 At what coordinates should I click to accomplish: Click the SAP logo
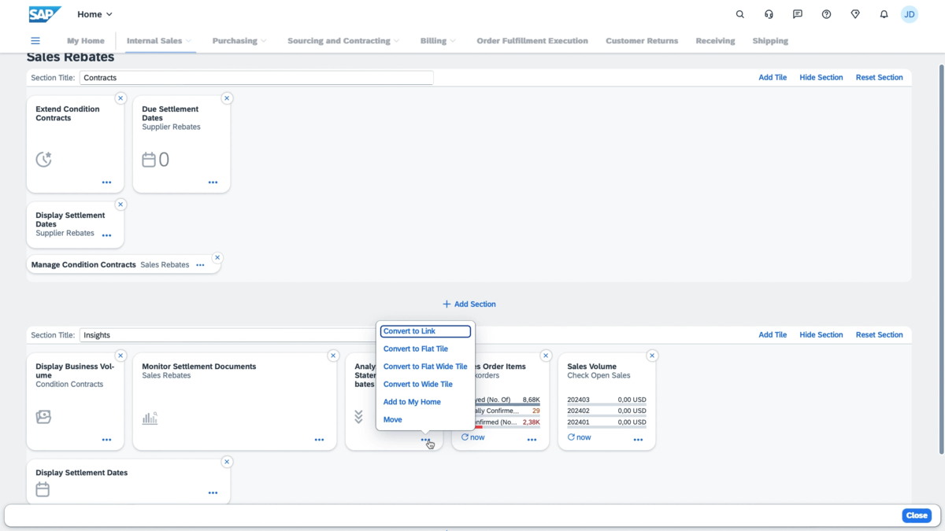44,13
